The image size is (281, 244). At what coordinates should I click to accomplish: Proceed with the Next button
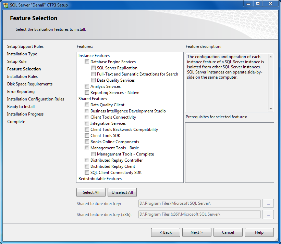pyautogui.click(x=197, y=232)
